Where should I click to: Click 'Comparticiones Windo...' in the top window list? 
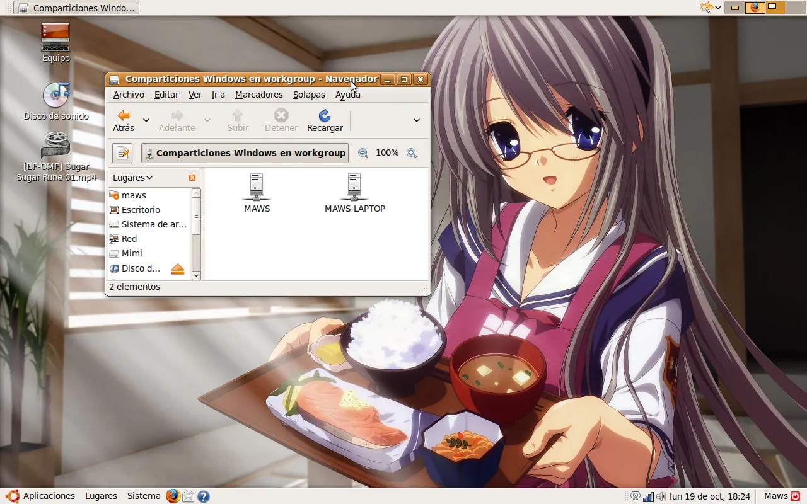pyautogui.click(x=76, y=8)
